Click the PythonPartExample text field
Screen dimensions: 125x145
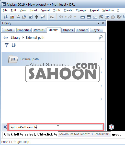pos(56,127)
